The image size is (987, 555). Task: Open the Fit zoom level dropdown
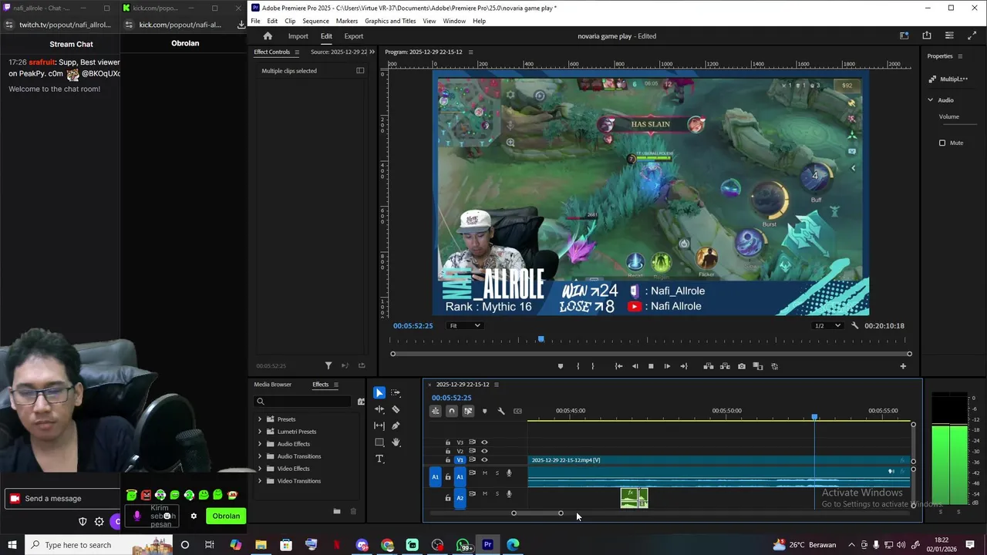pyautogui.click(x=466, y=325)
